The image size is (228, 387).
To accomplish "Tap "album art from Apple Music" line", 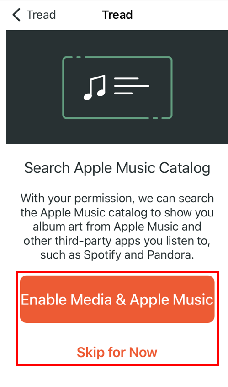I will tap(117, 227).
